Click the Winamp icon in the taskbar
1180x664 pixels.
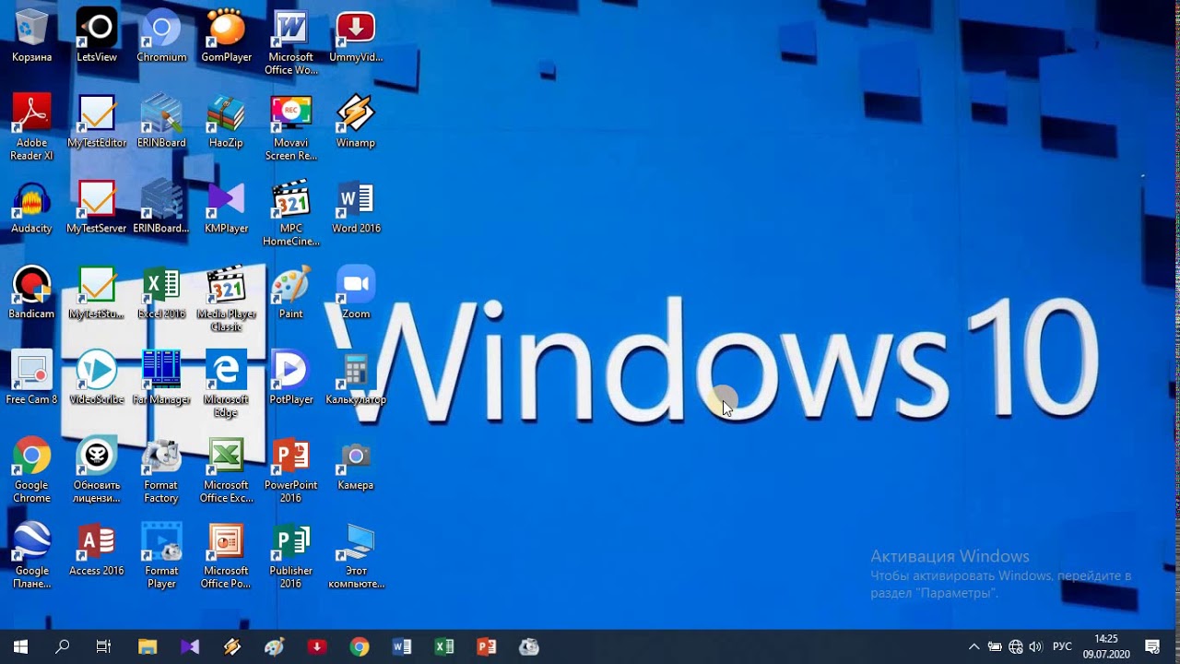pyautogui.click(x=232, y=646)
